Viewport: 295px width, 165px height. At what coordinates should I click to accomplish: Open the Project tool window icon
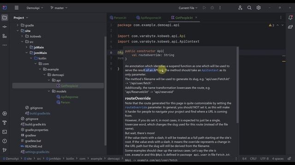[5, 17]
